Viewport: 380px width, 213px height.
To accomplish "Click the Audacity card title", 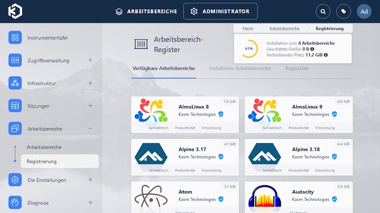I will point(303,192).
